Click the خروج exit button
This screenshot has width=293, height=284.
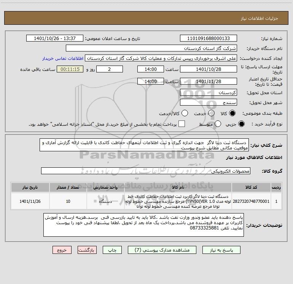[x=62, y=250]
